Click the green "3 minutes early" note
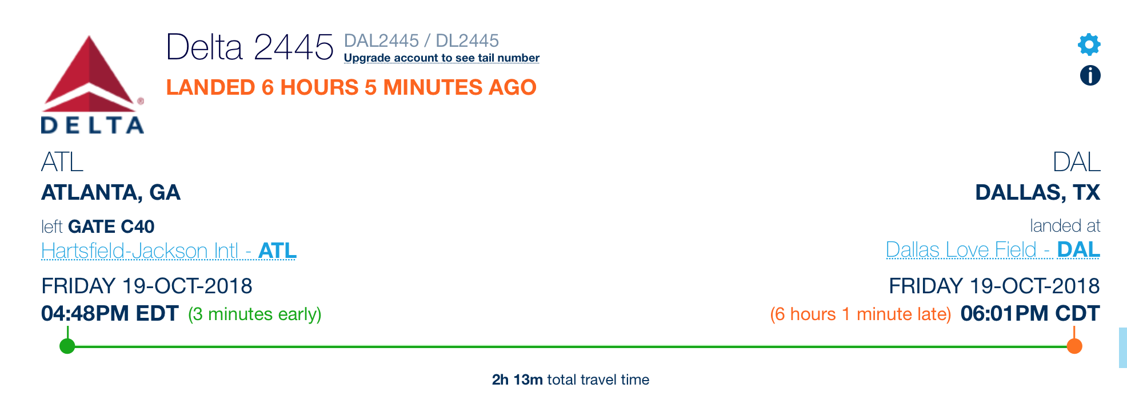Screen dimensions: 1127x396 click(x=255, y=314)
